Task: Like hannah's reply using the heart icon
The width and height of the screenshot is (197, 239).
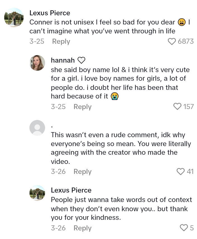Action: [177, 107]
